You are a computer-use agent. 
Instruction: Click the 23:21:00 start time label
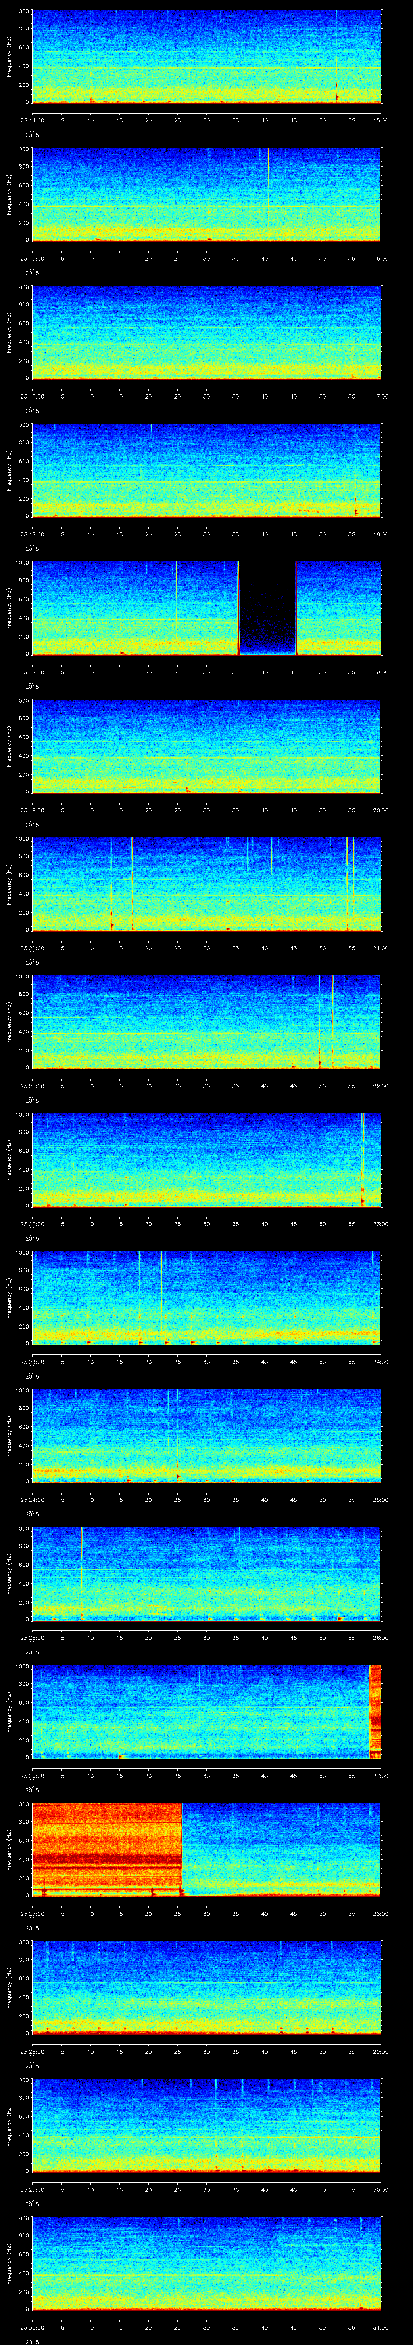pos(32,1086)
